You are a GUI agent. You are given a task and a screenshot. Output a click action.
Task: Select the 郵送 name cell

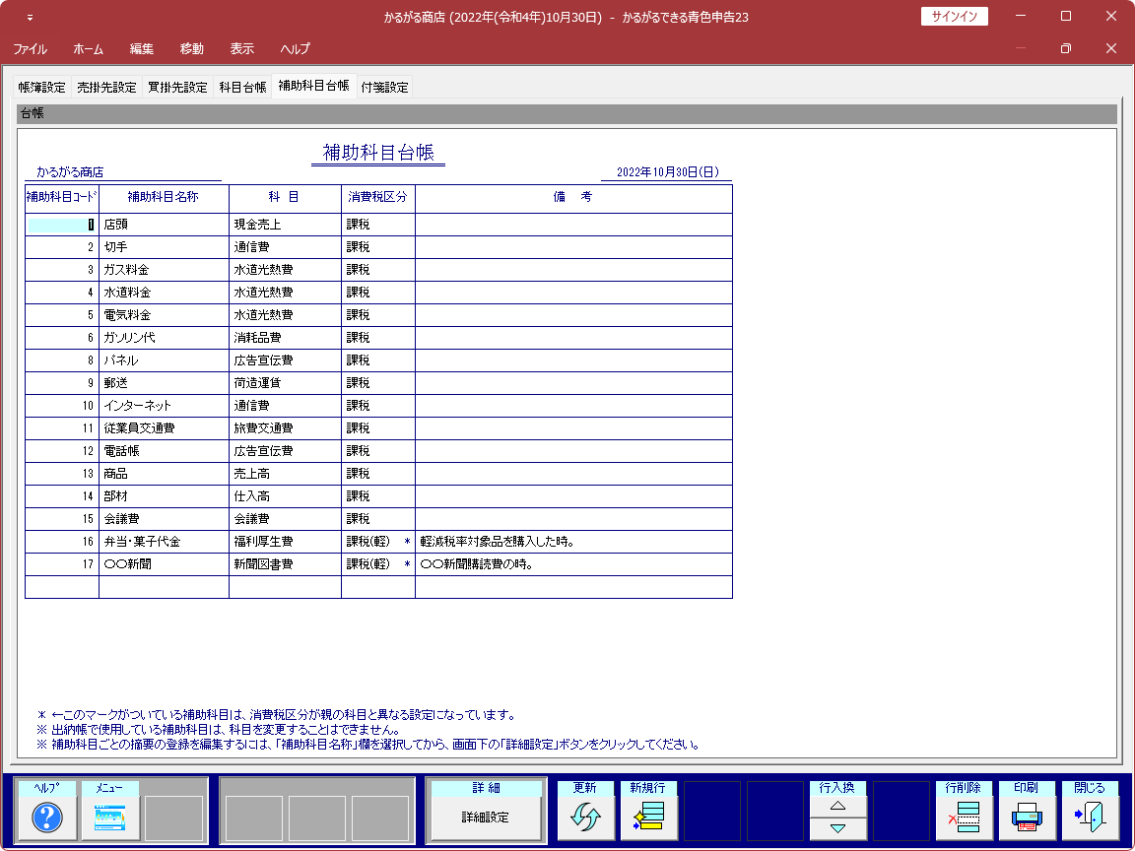click(x=164, y=383)
